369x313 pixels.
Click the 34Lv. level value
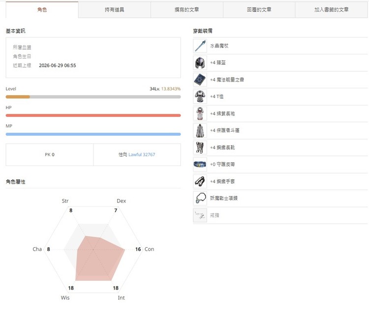pos(154,89)
